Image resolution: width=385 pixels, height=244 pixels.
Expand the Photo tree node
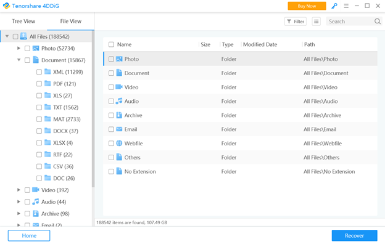tap(19, 48)
